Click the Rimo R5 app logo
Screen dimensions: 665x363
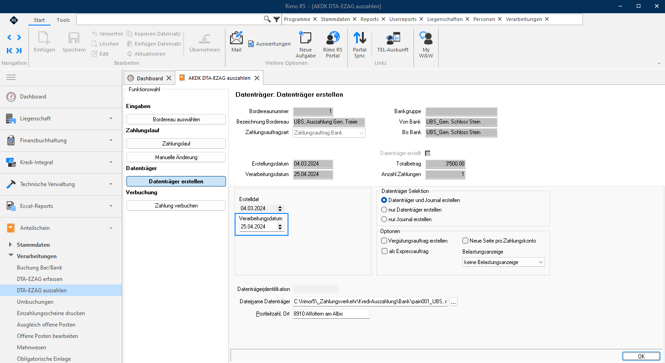click(14, 20)
